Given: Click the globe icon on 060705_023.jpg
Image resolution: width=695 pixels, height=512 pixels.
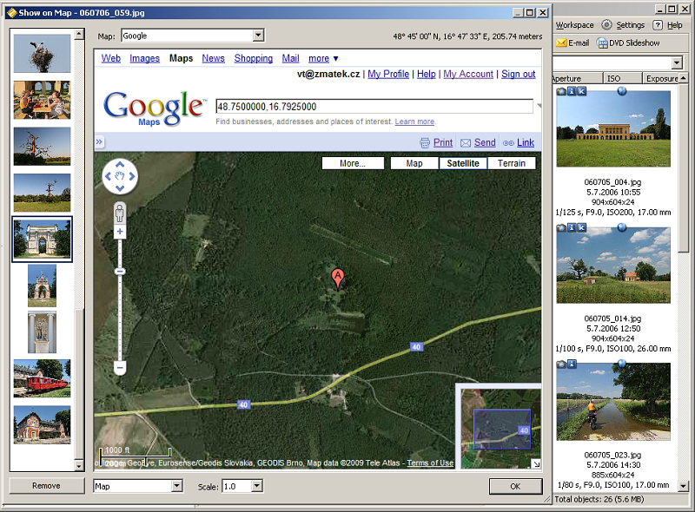Looking at the screenshot, I should pos(622,364).
